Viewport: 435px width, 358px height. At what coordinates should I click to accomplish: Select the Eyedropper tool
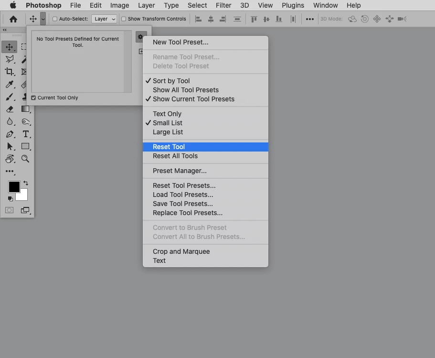pyautogui.click(x=10, y=84)
